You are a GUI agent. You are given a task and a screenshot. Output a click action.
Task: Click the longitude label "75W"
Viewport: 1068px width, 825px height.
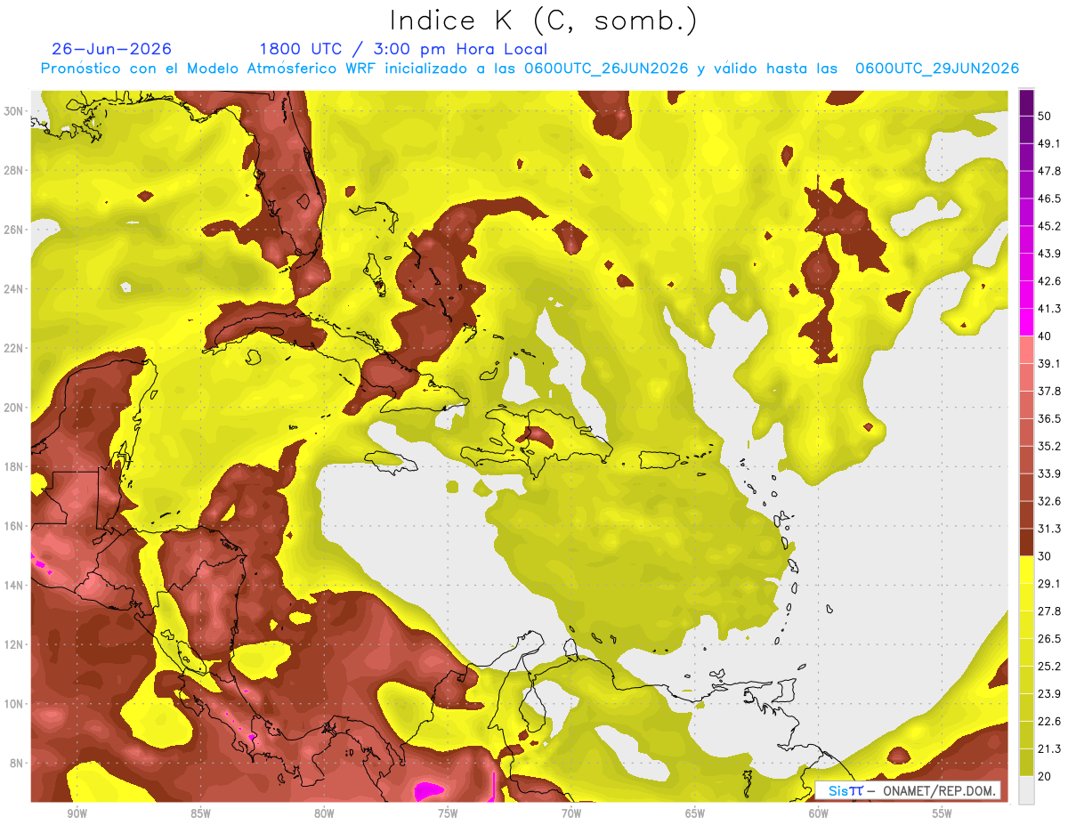click(x=448, y=813)
